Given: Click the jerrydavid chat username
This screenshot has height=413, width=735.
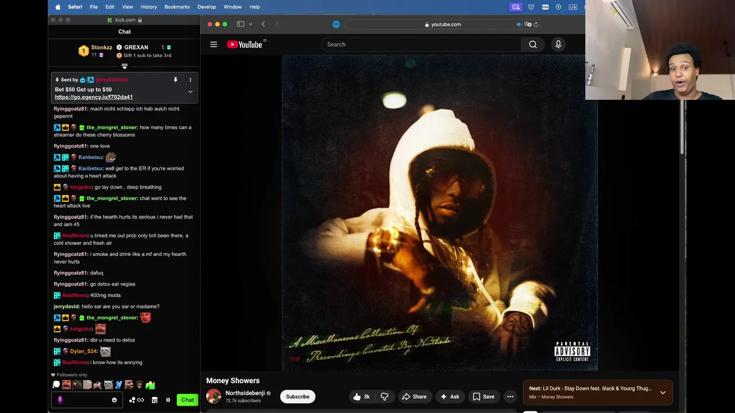Looking at the screenshot, I should 67,306.
